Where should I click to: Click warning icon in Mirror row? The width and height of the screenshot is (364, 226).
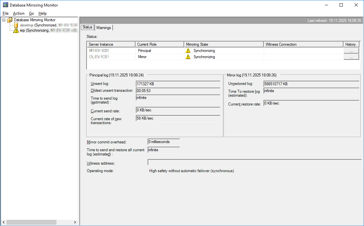188,57
